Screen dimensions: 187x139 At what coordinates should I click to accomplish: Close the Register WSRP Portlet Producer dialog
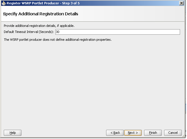[x=181, y=3]
